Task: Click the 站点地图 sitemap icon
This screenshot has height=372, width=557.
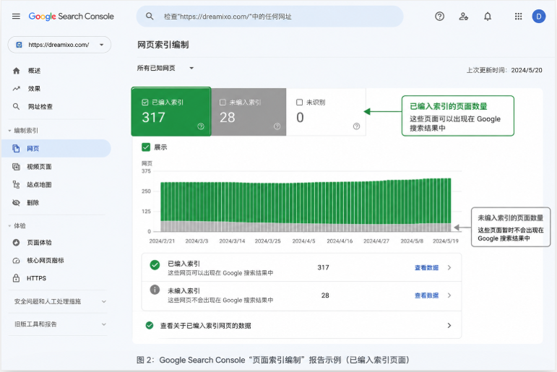Action: click(x=17, y=184)
